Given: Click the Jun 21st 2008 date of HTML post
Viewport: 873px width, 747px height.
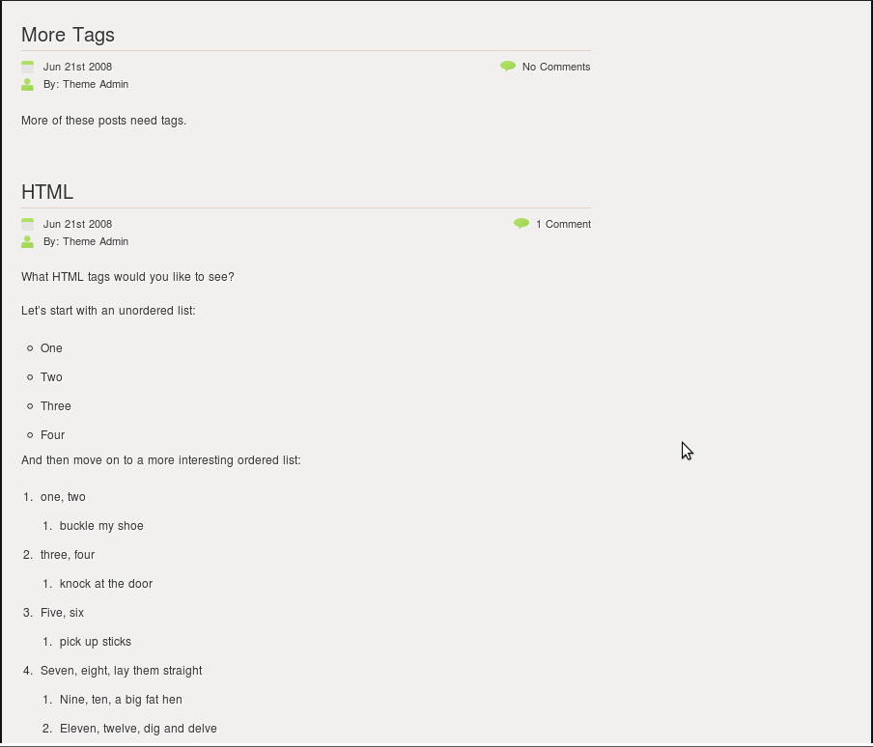Looking at the screenshot, I should click(77, 224).
